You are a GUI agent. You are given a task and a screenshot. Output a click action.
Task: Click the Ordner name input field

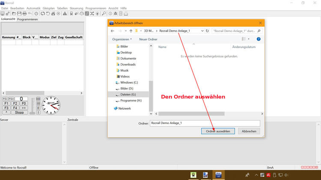tap(205, 123)
